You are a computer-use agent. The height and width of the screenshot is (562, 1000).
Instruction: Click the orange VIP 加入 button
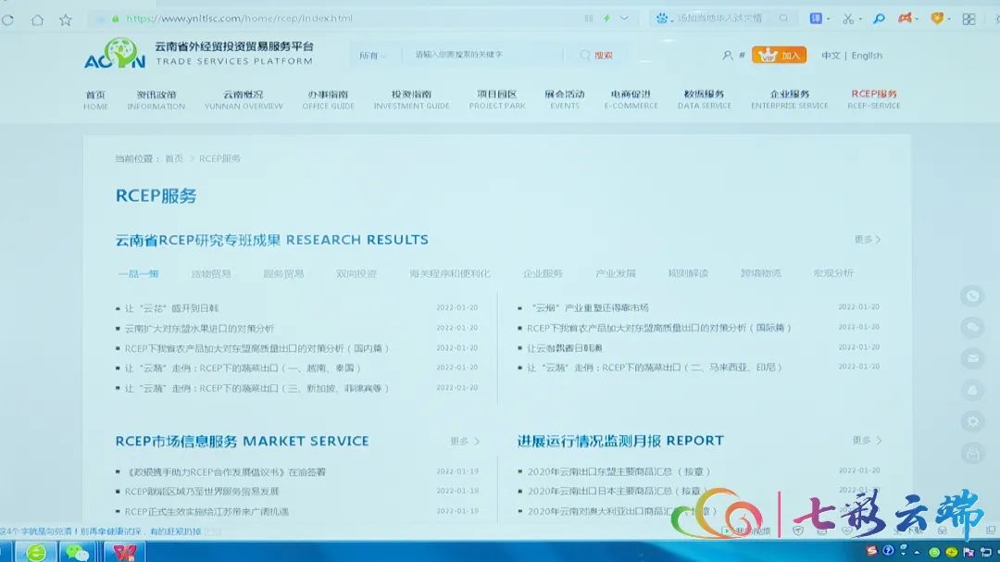(779, 56)
